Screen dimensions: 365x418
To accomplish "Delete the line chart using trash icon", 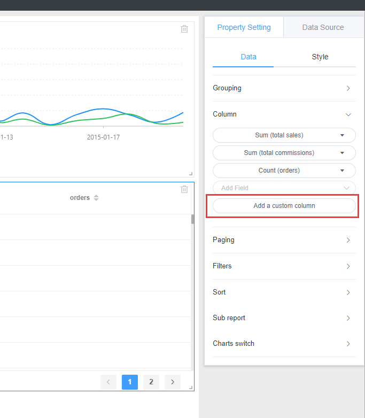I will (x=184, y=29).
